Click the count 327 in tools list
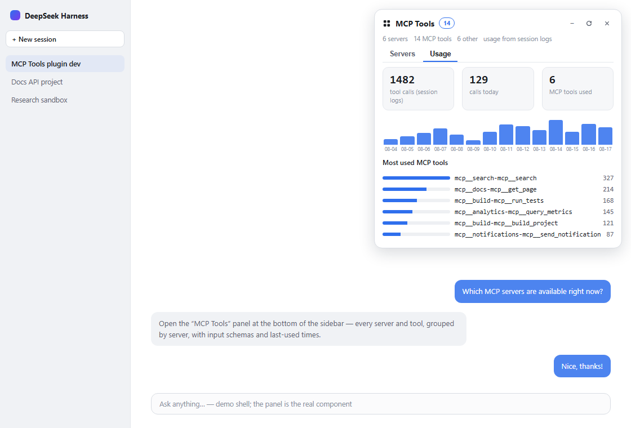This screenshot has height=428, width=631. tap(608, 178)
